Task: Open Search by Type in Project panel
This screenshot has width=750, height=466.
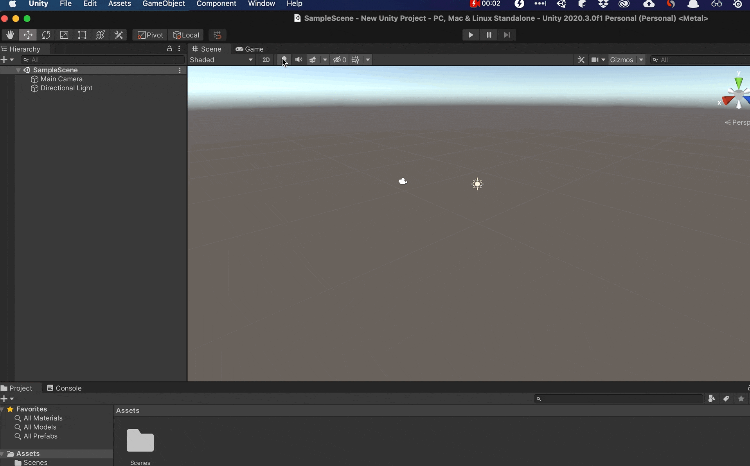Action: [x=712, y=399]
